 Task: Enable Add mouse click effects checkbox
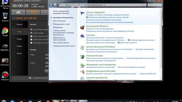tap(31, 39)
